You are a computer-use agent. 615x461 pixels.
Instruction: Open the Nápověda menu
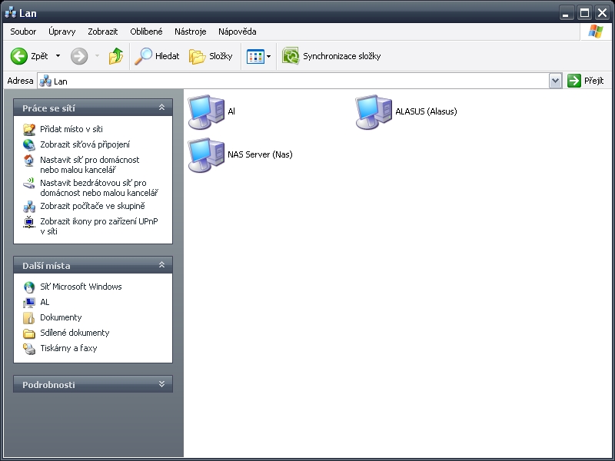click(238, 32)
